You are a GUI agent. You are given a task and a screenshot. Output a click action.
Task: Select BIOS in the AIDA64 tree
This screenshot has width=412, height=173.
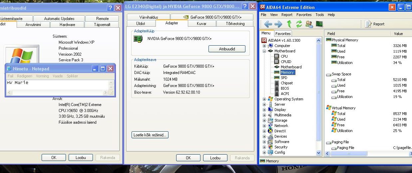285,88
